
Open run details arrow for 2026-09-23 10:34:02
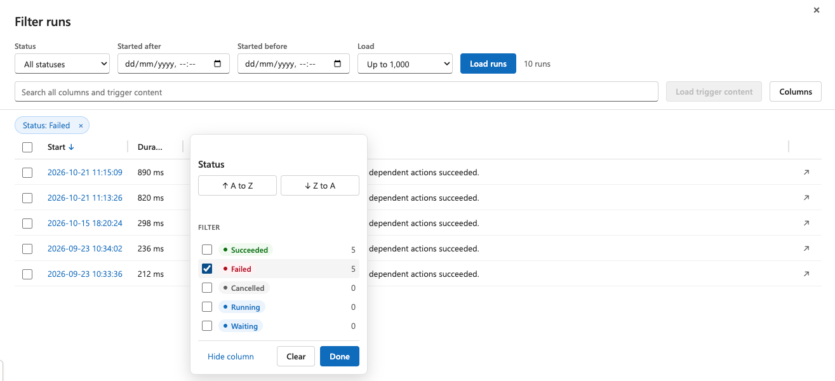806,248
